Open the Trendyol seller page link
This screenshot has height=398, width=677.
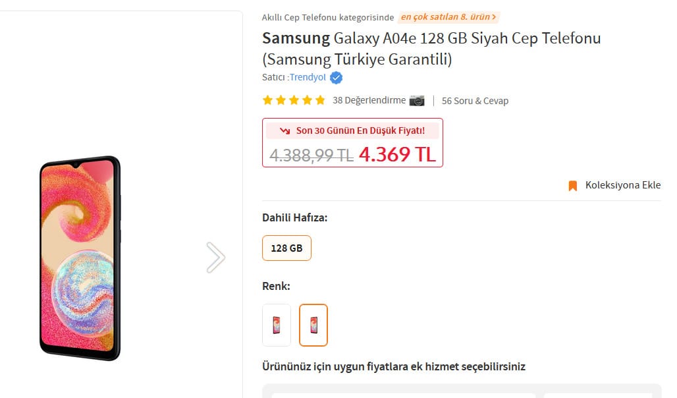[308, 78]
